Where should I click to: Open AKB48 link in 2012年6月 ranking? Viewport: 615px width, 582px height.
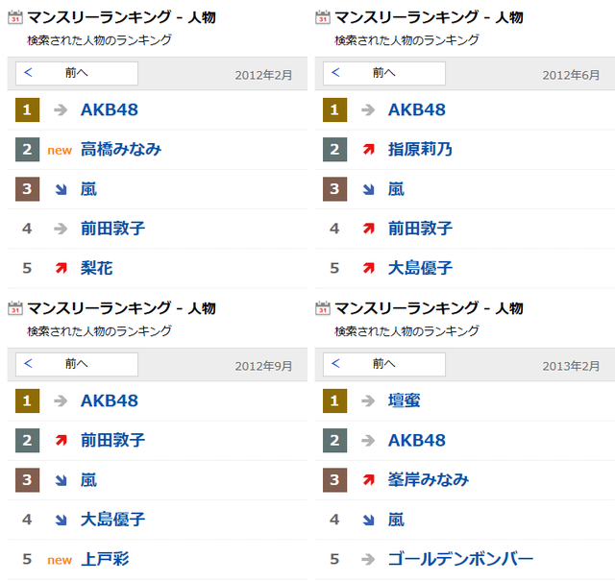417,109
